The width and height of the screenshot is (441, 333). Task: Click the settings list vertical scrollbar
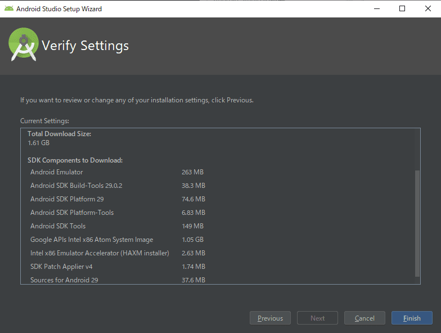(x=417, y=223)
